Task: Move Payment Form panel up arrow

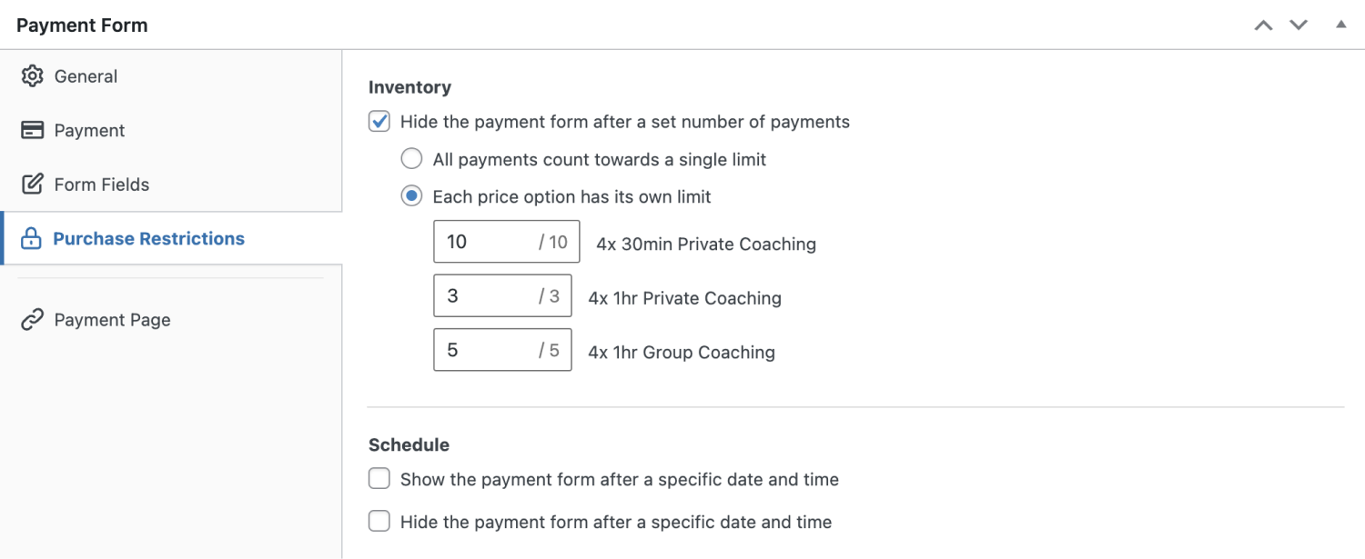Action: click(x=1263, y=25)
